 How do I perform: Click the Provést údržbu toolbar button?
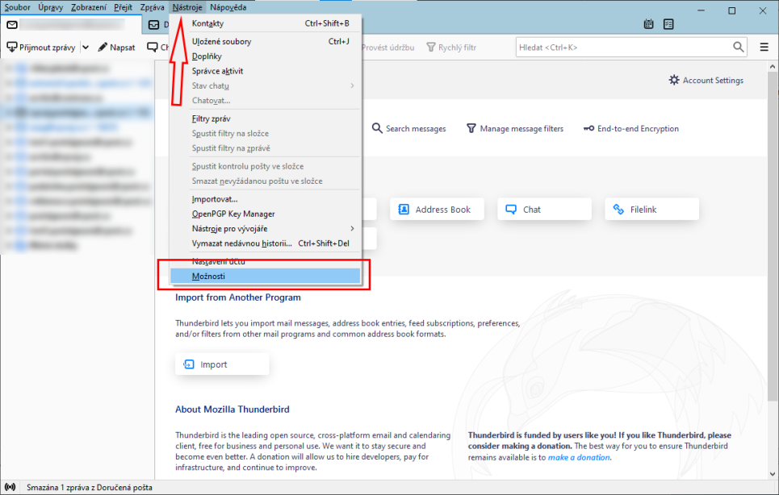(387, 47)
